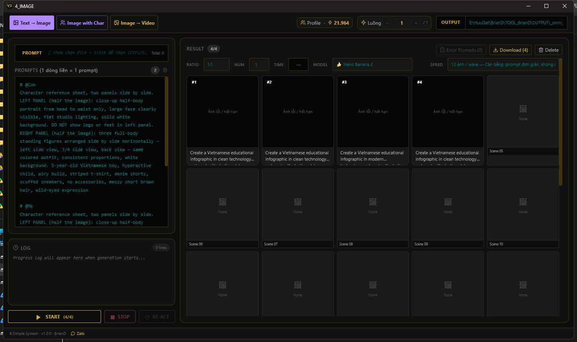
Task: Click the placeholder image icon in Scene 05
Action: point(523,109)
